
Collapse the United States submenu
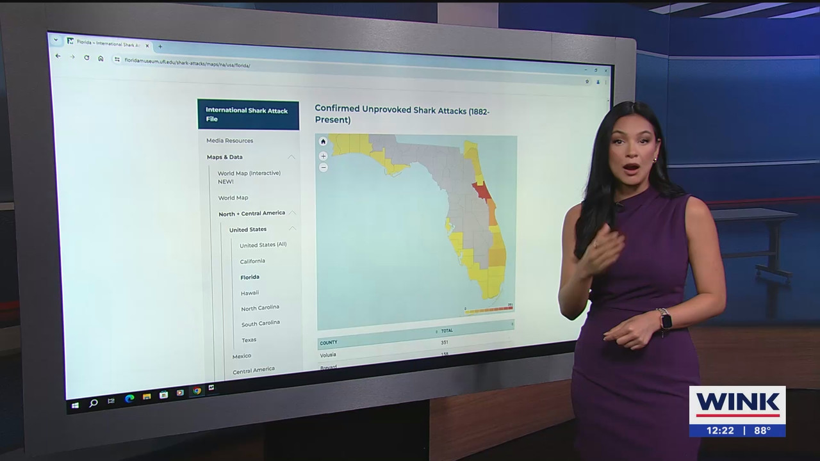pos(292,229)
